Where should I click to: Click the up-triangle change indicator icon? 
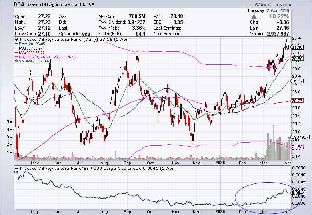(254, 16)
